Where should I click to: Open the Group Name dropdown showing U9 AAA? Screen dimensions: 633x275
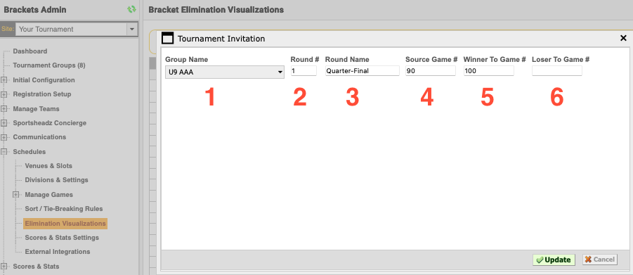point(224,72)
